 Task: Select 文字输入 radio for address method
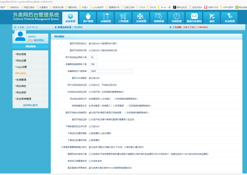click(x=101, y=99)
